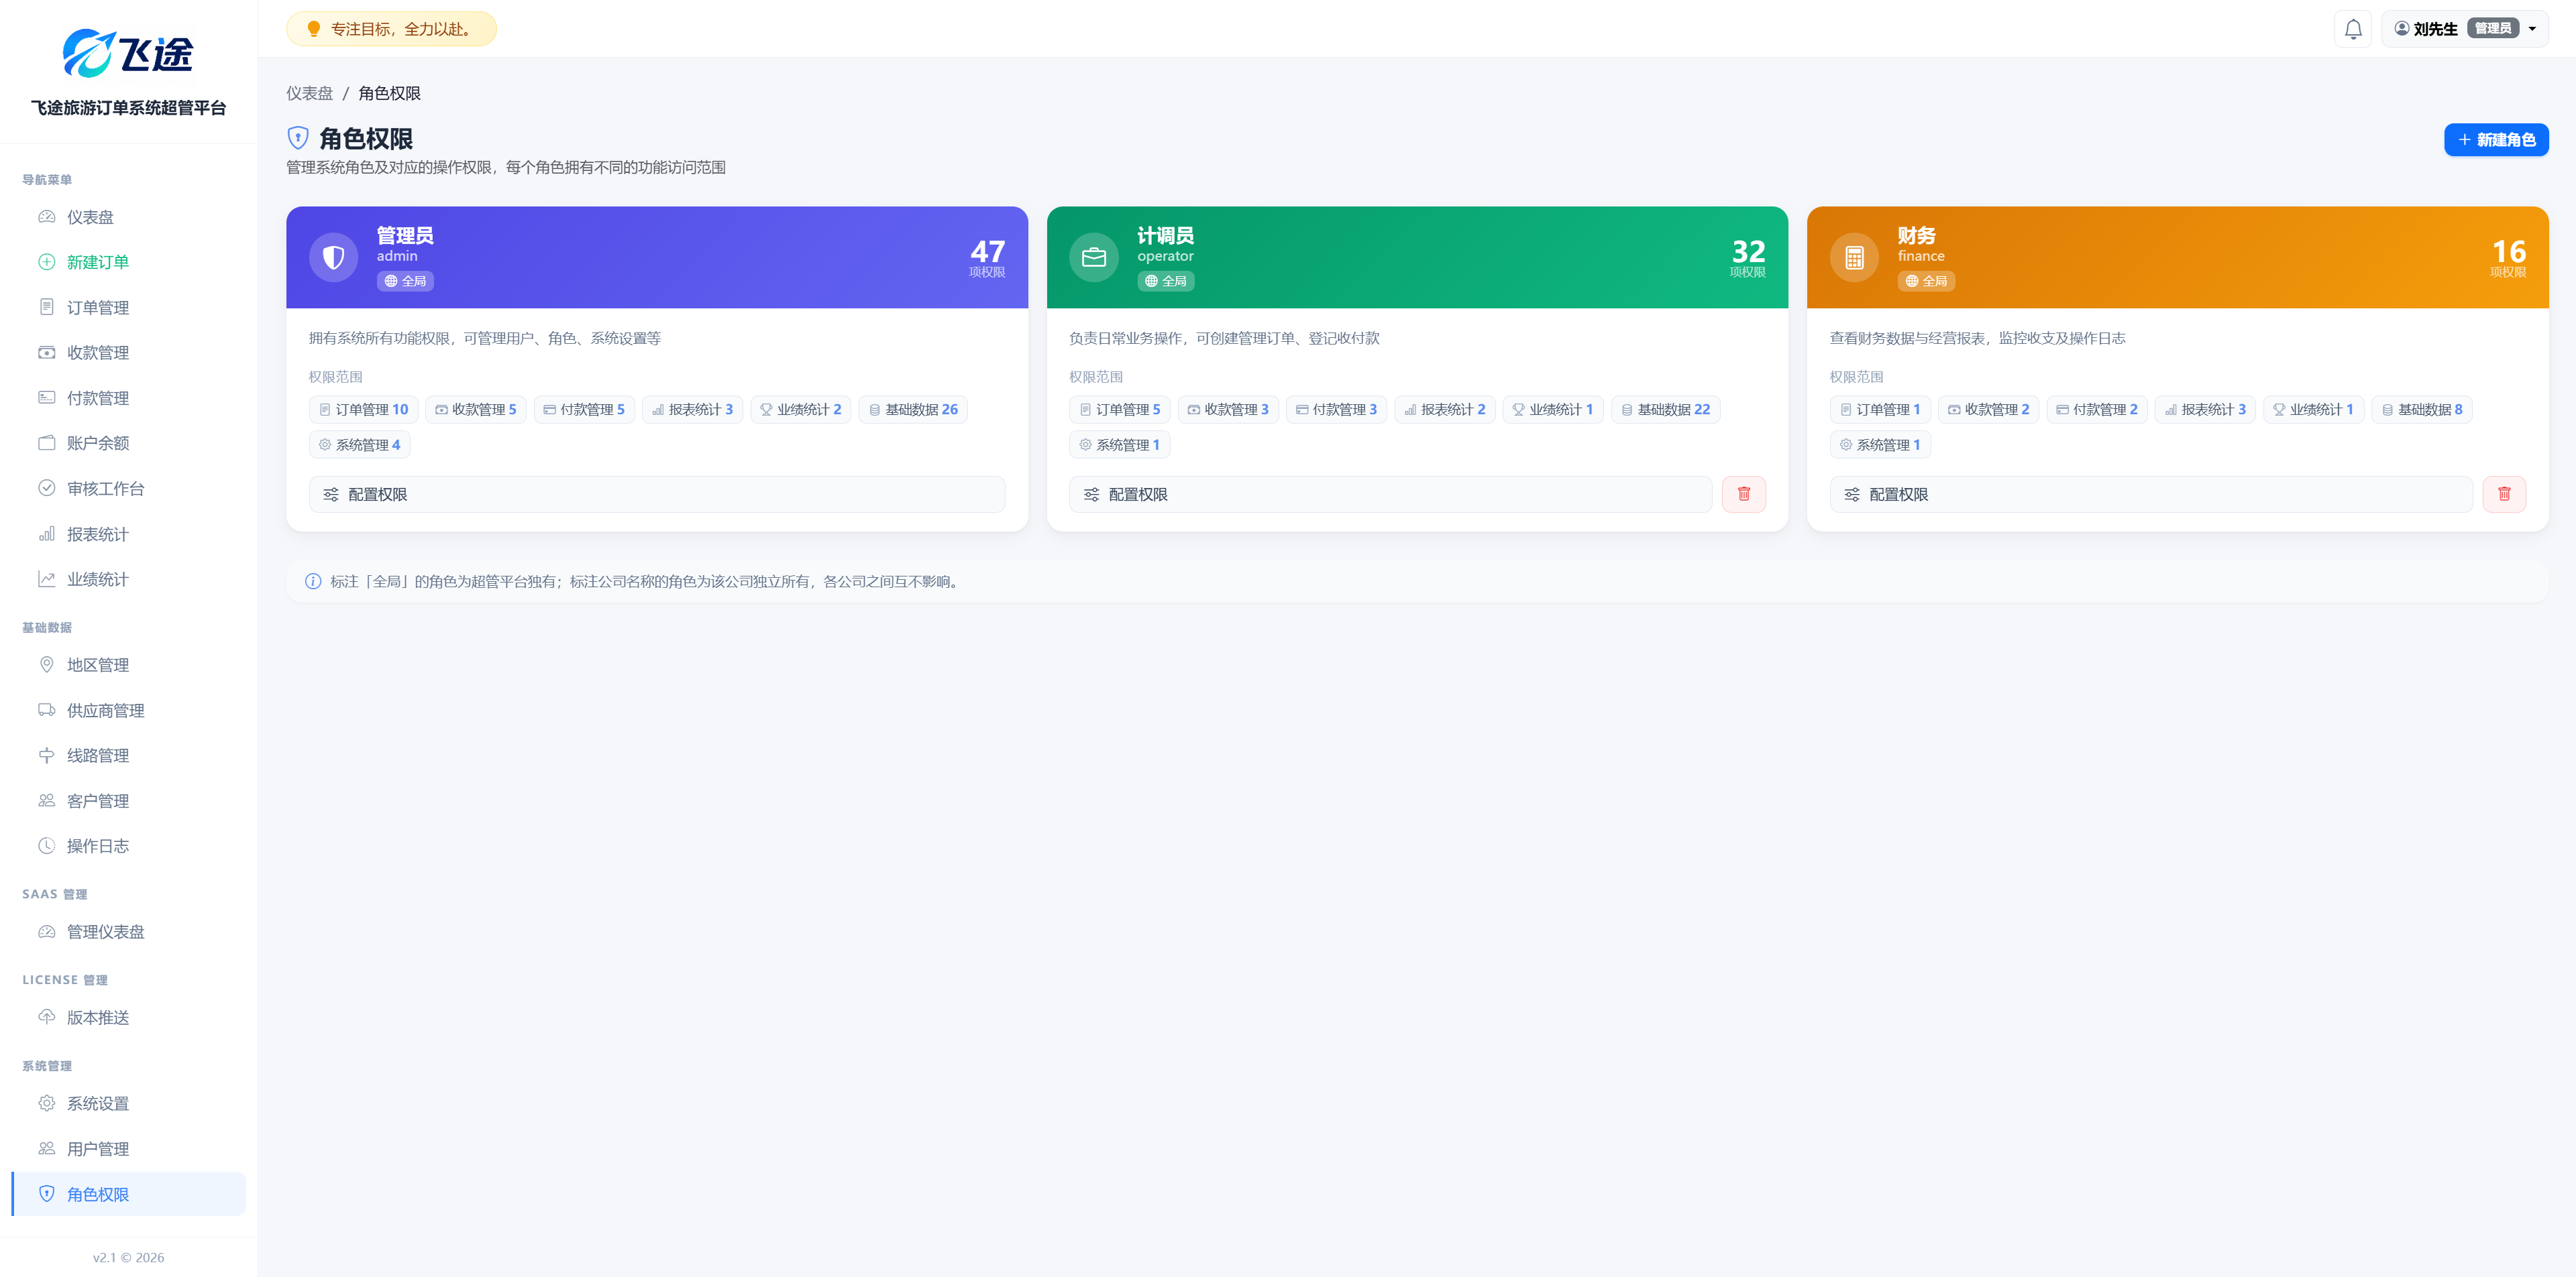Image resolution: width=2576 pixels, height=1277 pixels.
Task: Click the 专注目标 tip banner
Action: pyautogui.click(x=391, y=29)
